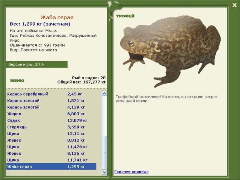Click the fish list scrollbar thumb
Image resolution: width=240 pixels, height=180 pixels.
pyautogui.click(x=104, y=152)
